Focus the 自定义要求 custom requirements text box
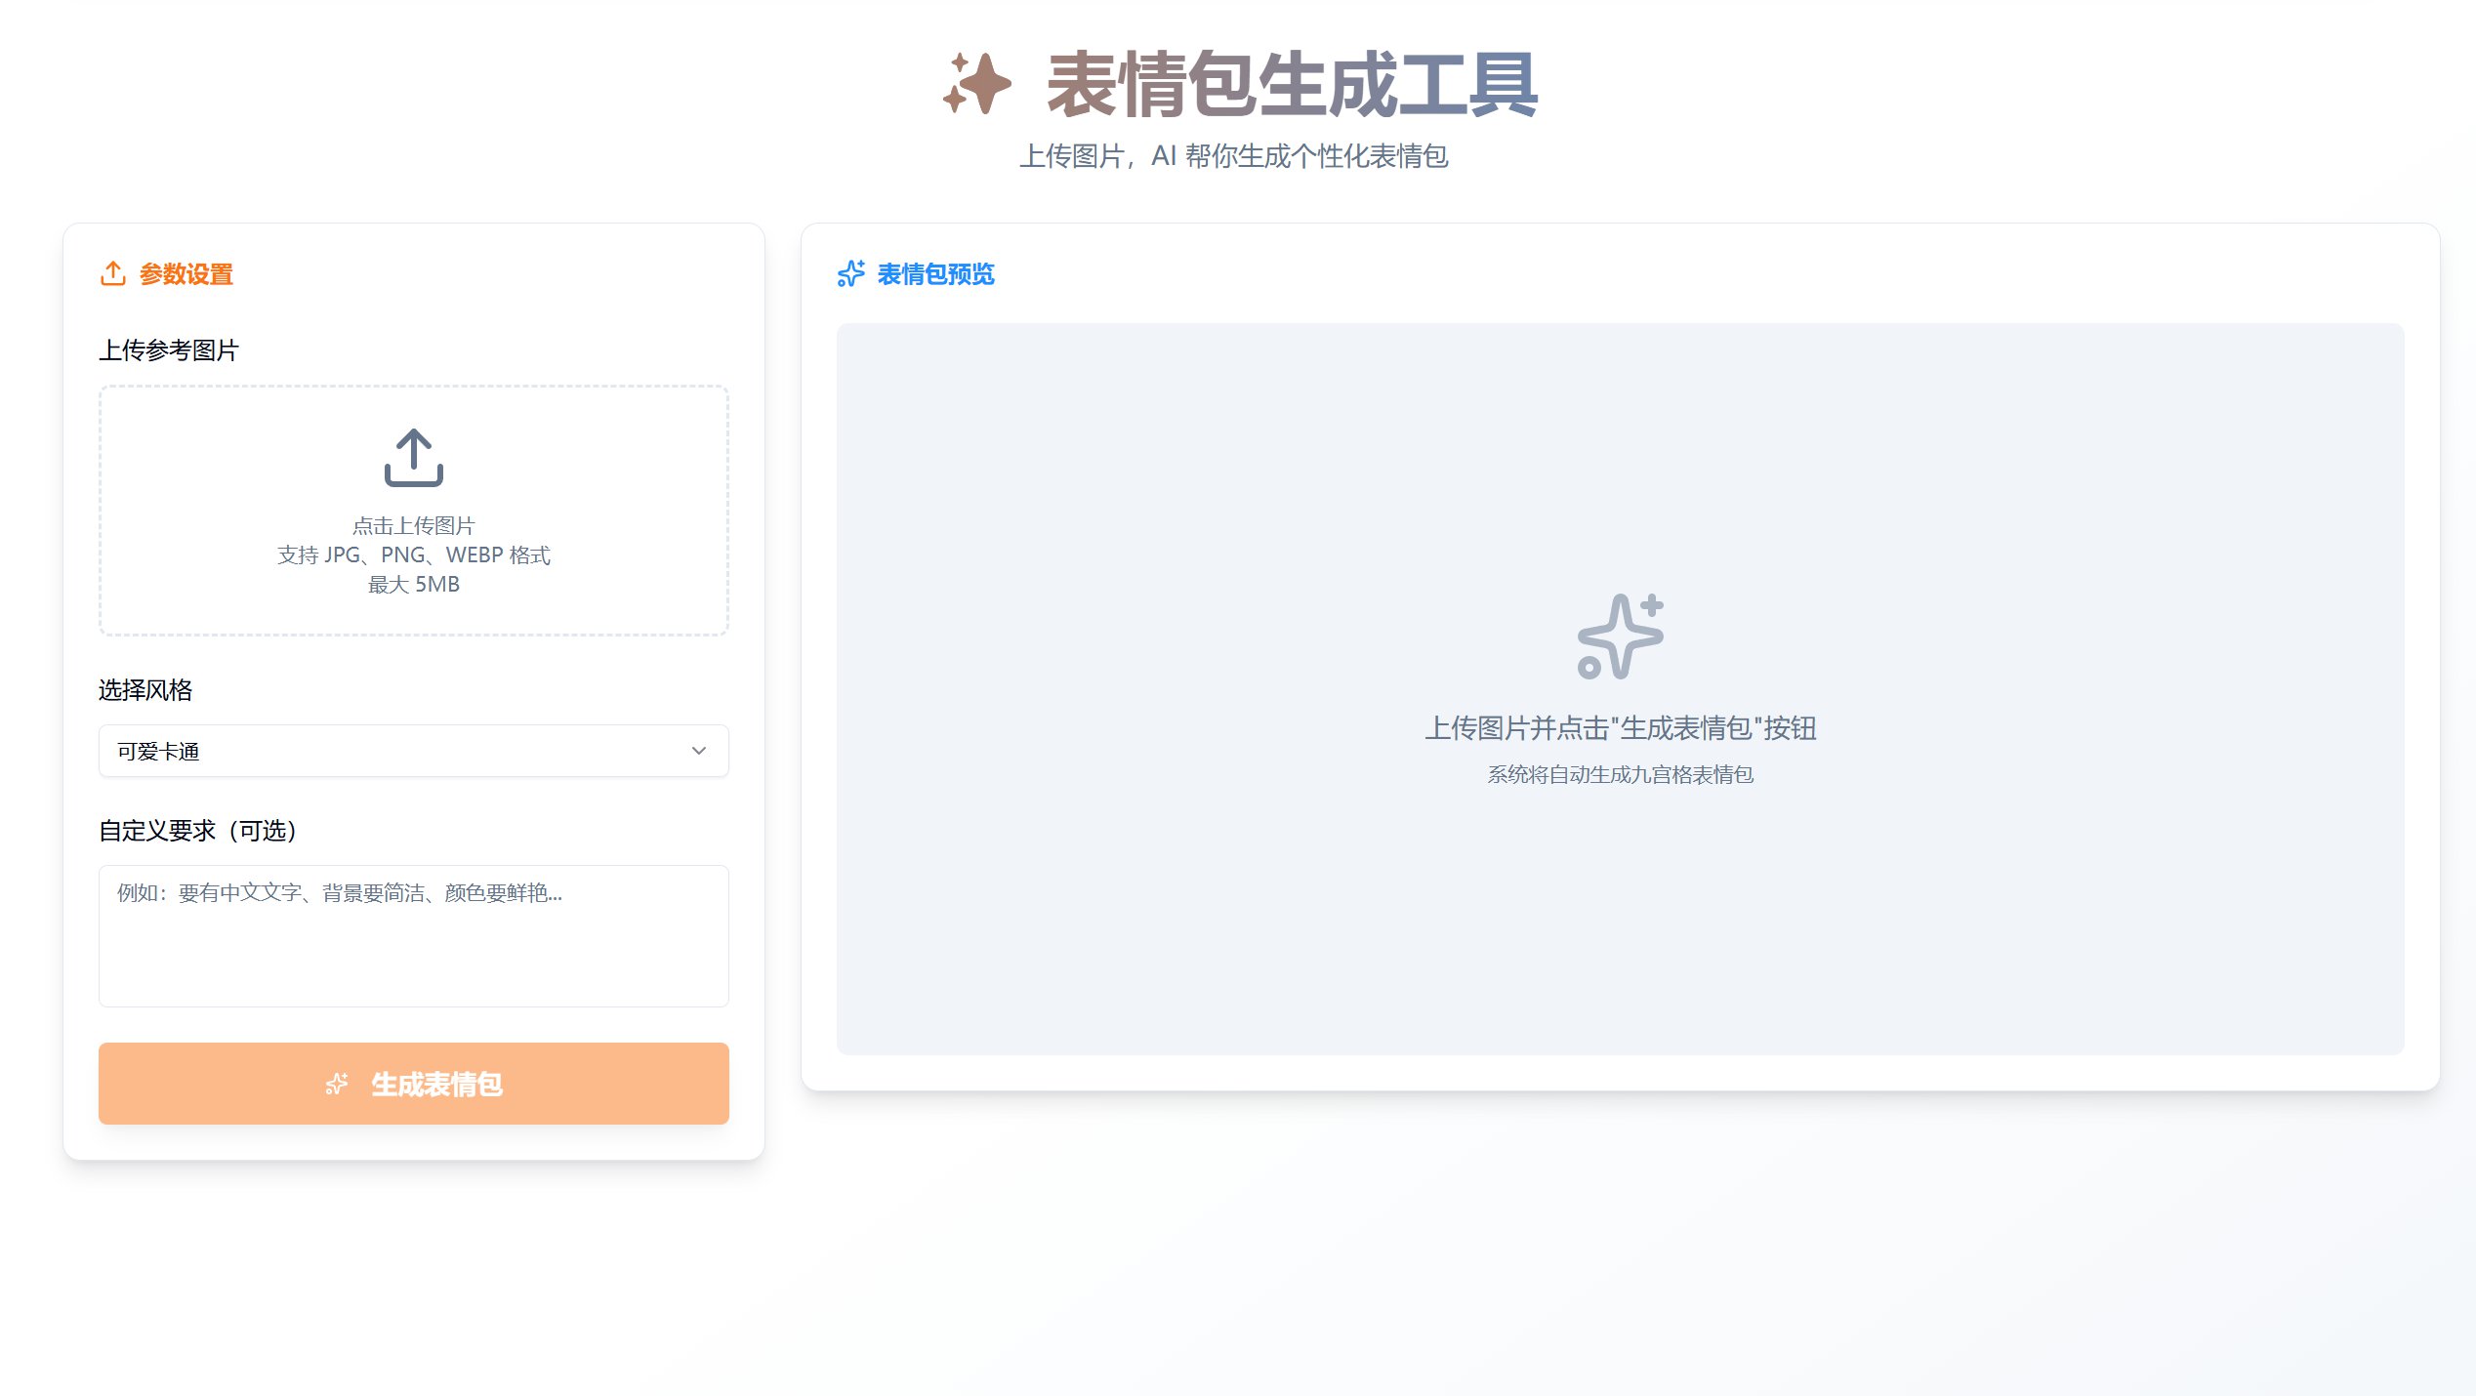 coord(413,937)
